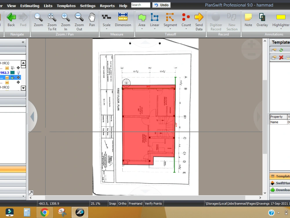Viewport: 290px width, 218px height.
Task: Open the Reports menu
Action: [107, 6]
